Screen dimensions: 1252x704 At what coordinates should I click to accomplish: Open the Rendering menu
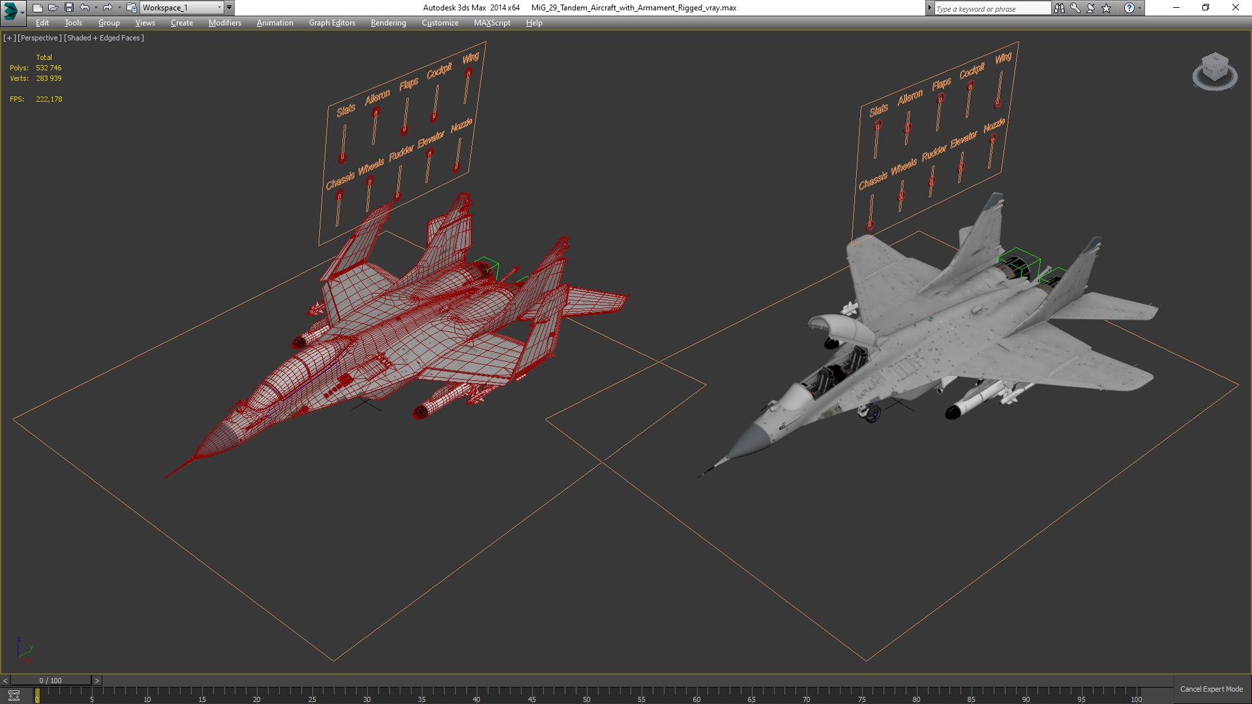click(x=388, y=23)
